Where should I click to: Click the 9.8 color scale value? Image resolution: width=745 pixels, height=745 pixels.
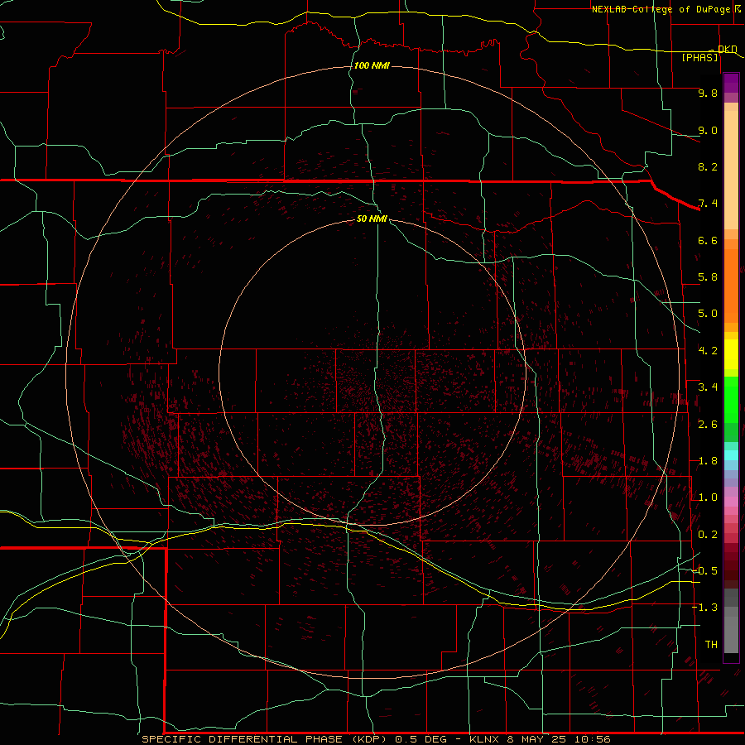pyautogui.click(x=708, y=93)
